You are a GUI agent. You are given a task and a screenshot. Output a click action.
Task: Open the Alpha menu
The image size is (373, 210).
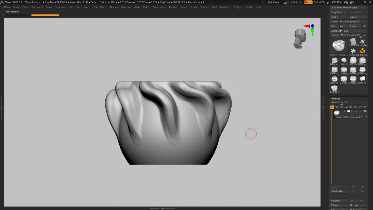coord(7,7)
